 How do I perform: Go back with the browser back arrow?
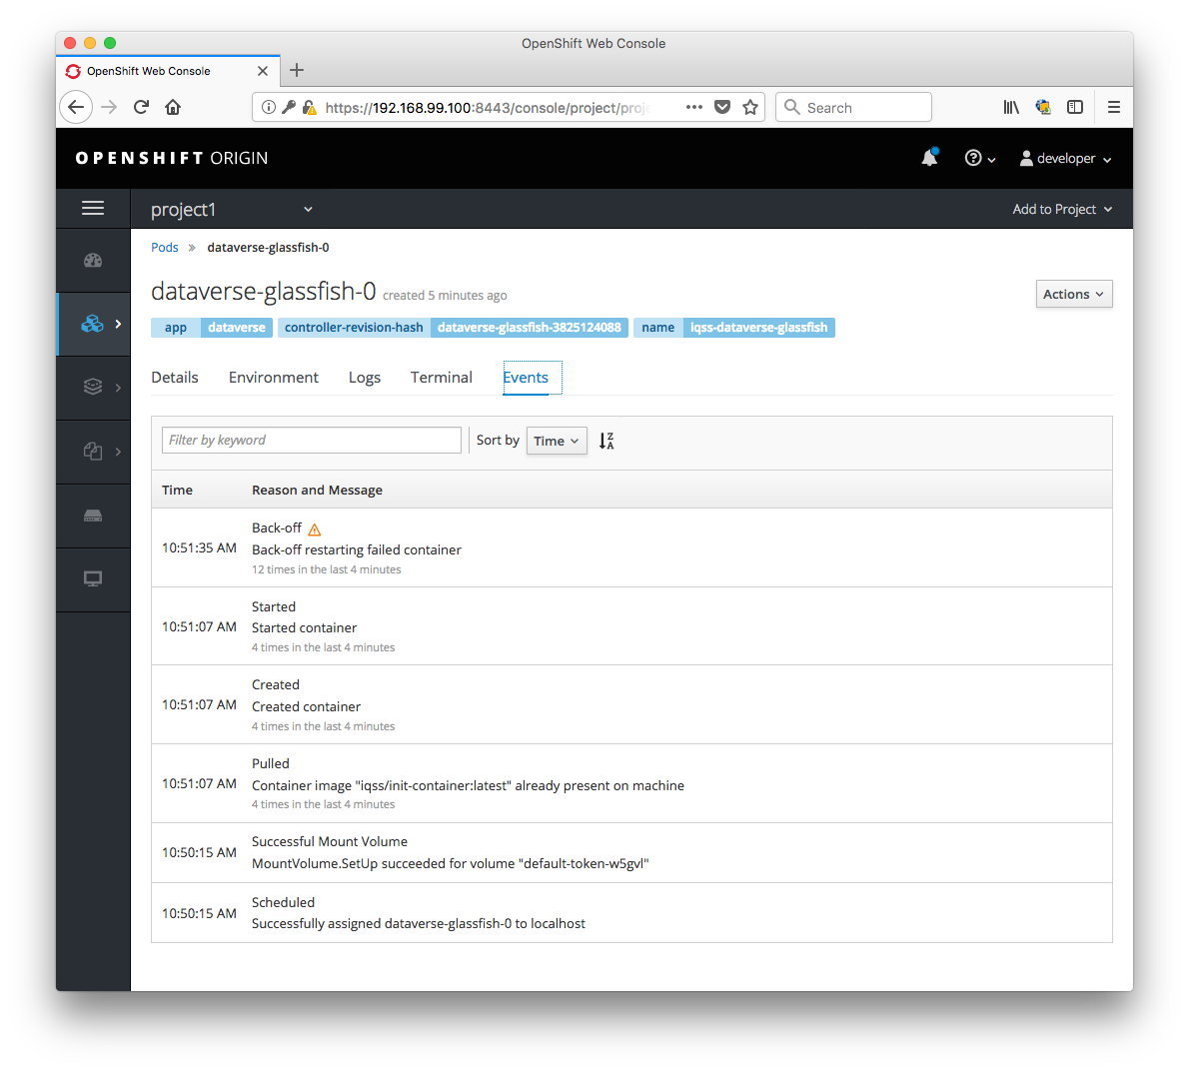[76, 107]
